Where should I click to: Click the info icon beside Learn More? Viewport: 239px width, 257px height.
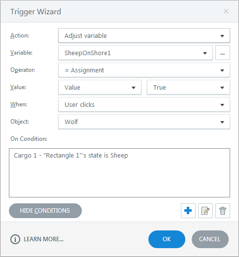click(15, 239)
